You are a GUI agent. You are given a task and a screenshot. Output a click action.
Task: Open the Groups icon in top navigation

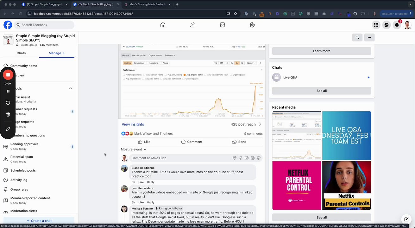click(252, 25)
